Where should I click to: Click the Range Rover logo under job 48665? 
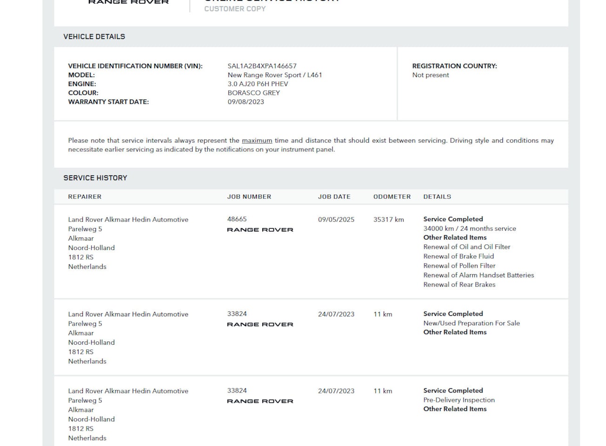(x=260, y=230)
